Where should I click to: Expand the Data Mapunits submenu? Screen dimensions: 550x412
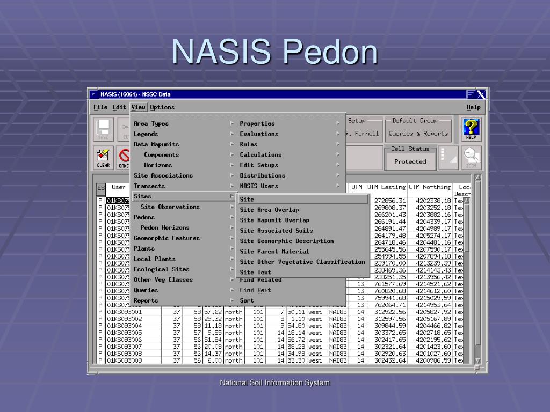click(x=184, y=144)
